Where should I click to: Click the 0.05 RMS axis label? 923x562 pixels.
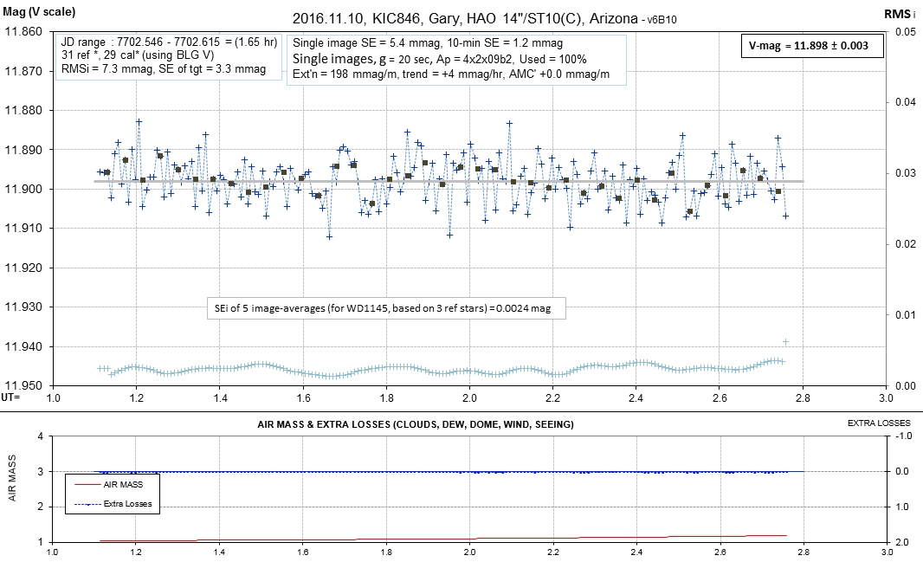(906, 31)
